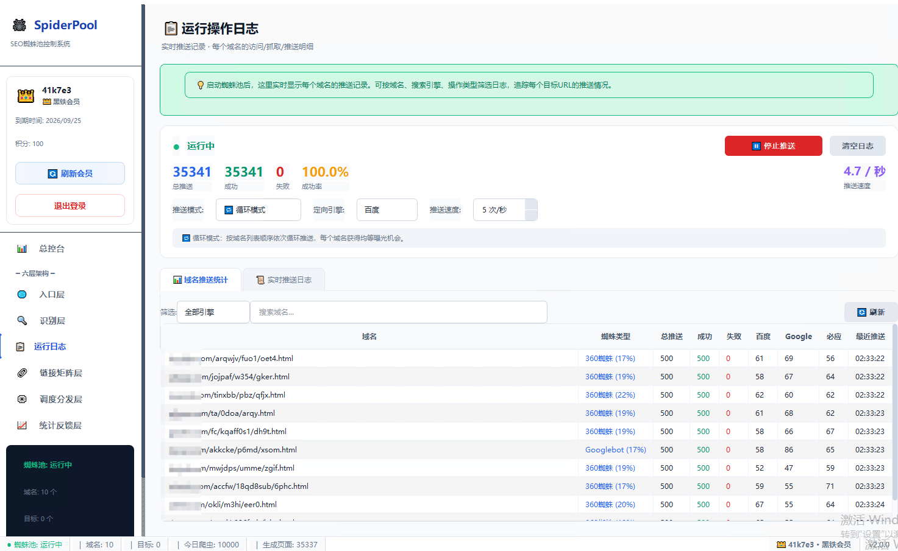Click the gker.html domain row
Screen dimensions: 898x551
coord(527,377)
